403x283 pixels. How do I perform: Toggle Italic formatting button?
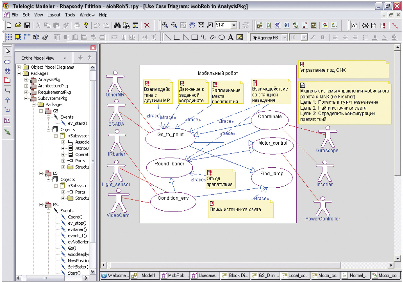(313, 37)
